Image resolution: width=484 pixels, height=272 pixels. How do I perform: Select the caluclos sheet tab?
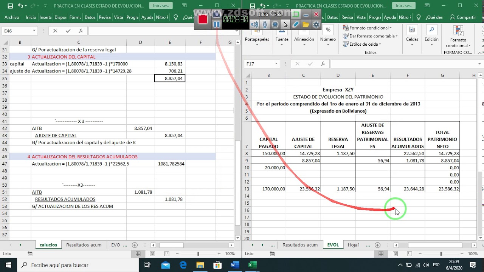click(x=48, y=245)
